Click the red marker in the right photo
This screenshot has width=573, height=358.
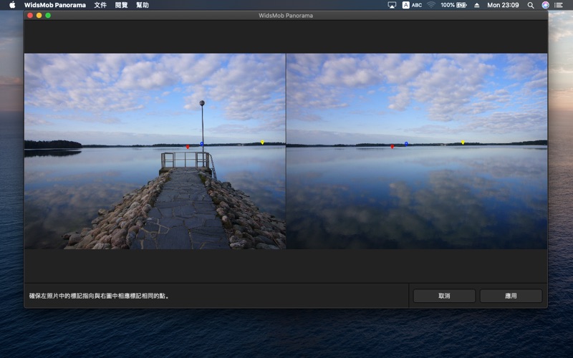pyautogui.click(x=393, y=146)
